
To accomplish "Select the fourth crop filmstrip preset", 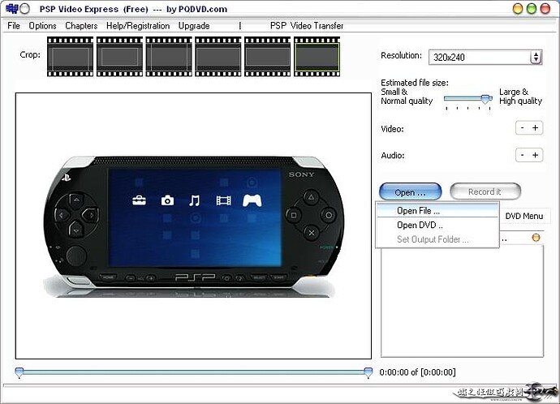I will (x=218, y=57).
